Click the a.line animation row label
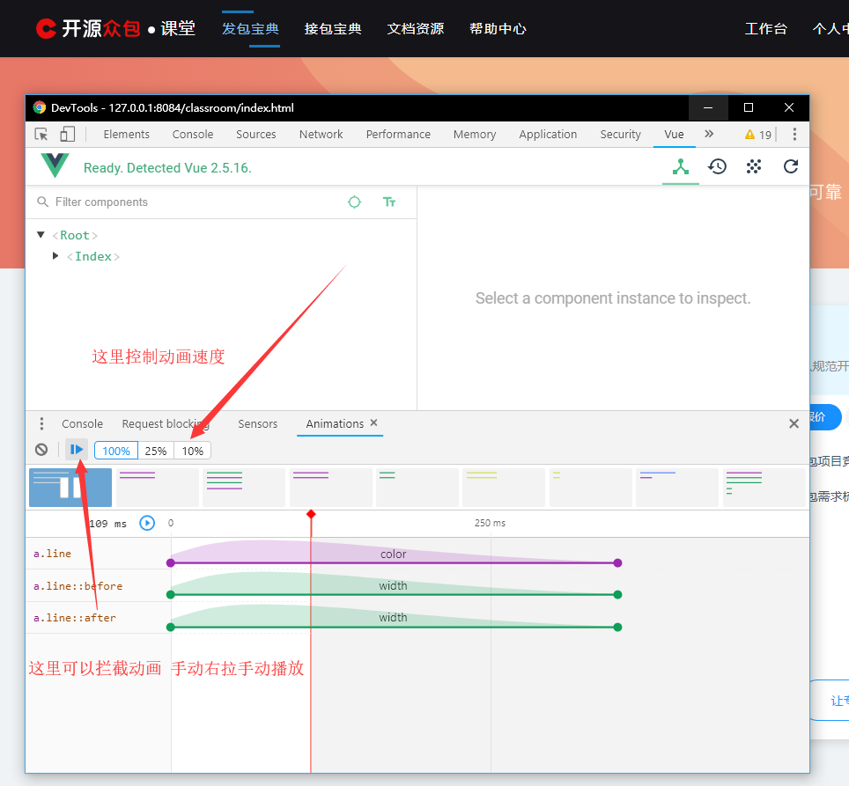 [x=53, y=554]
